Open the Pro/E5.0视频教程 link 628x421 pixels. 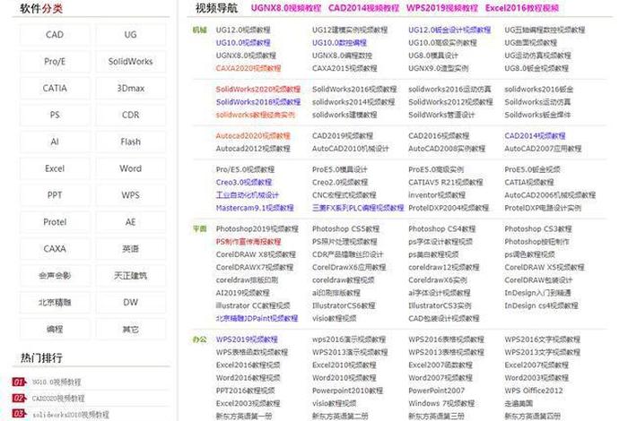coord(245,169)
